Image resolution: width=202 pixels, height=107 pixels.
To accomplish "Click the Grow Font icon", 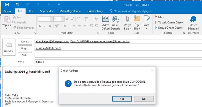I will (67, 19).
